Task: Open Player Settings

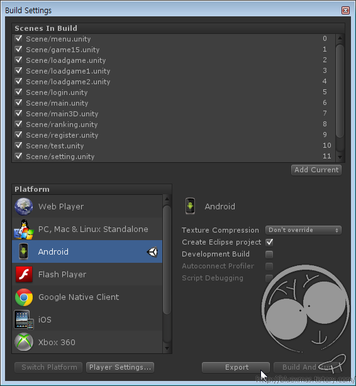Action: 120,367
